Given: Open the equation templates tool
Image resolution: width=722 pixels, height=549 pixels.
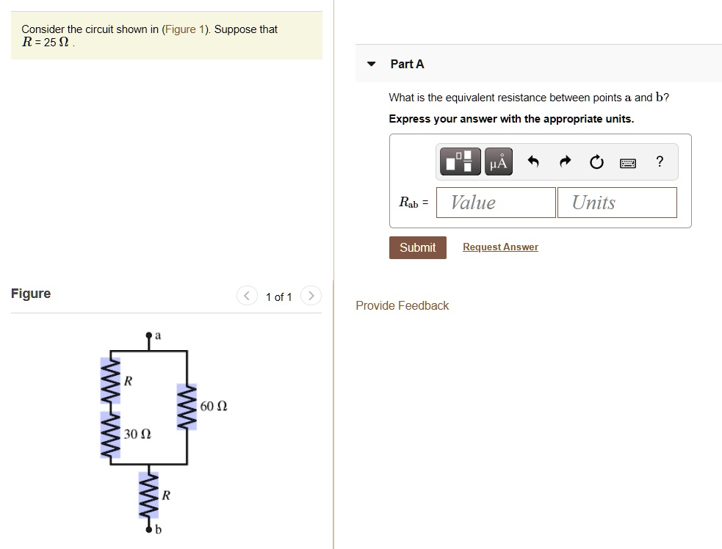Looking at the screenshot, I should point(460,161).
